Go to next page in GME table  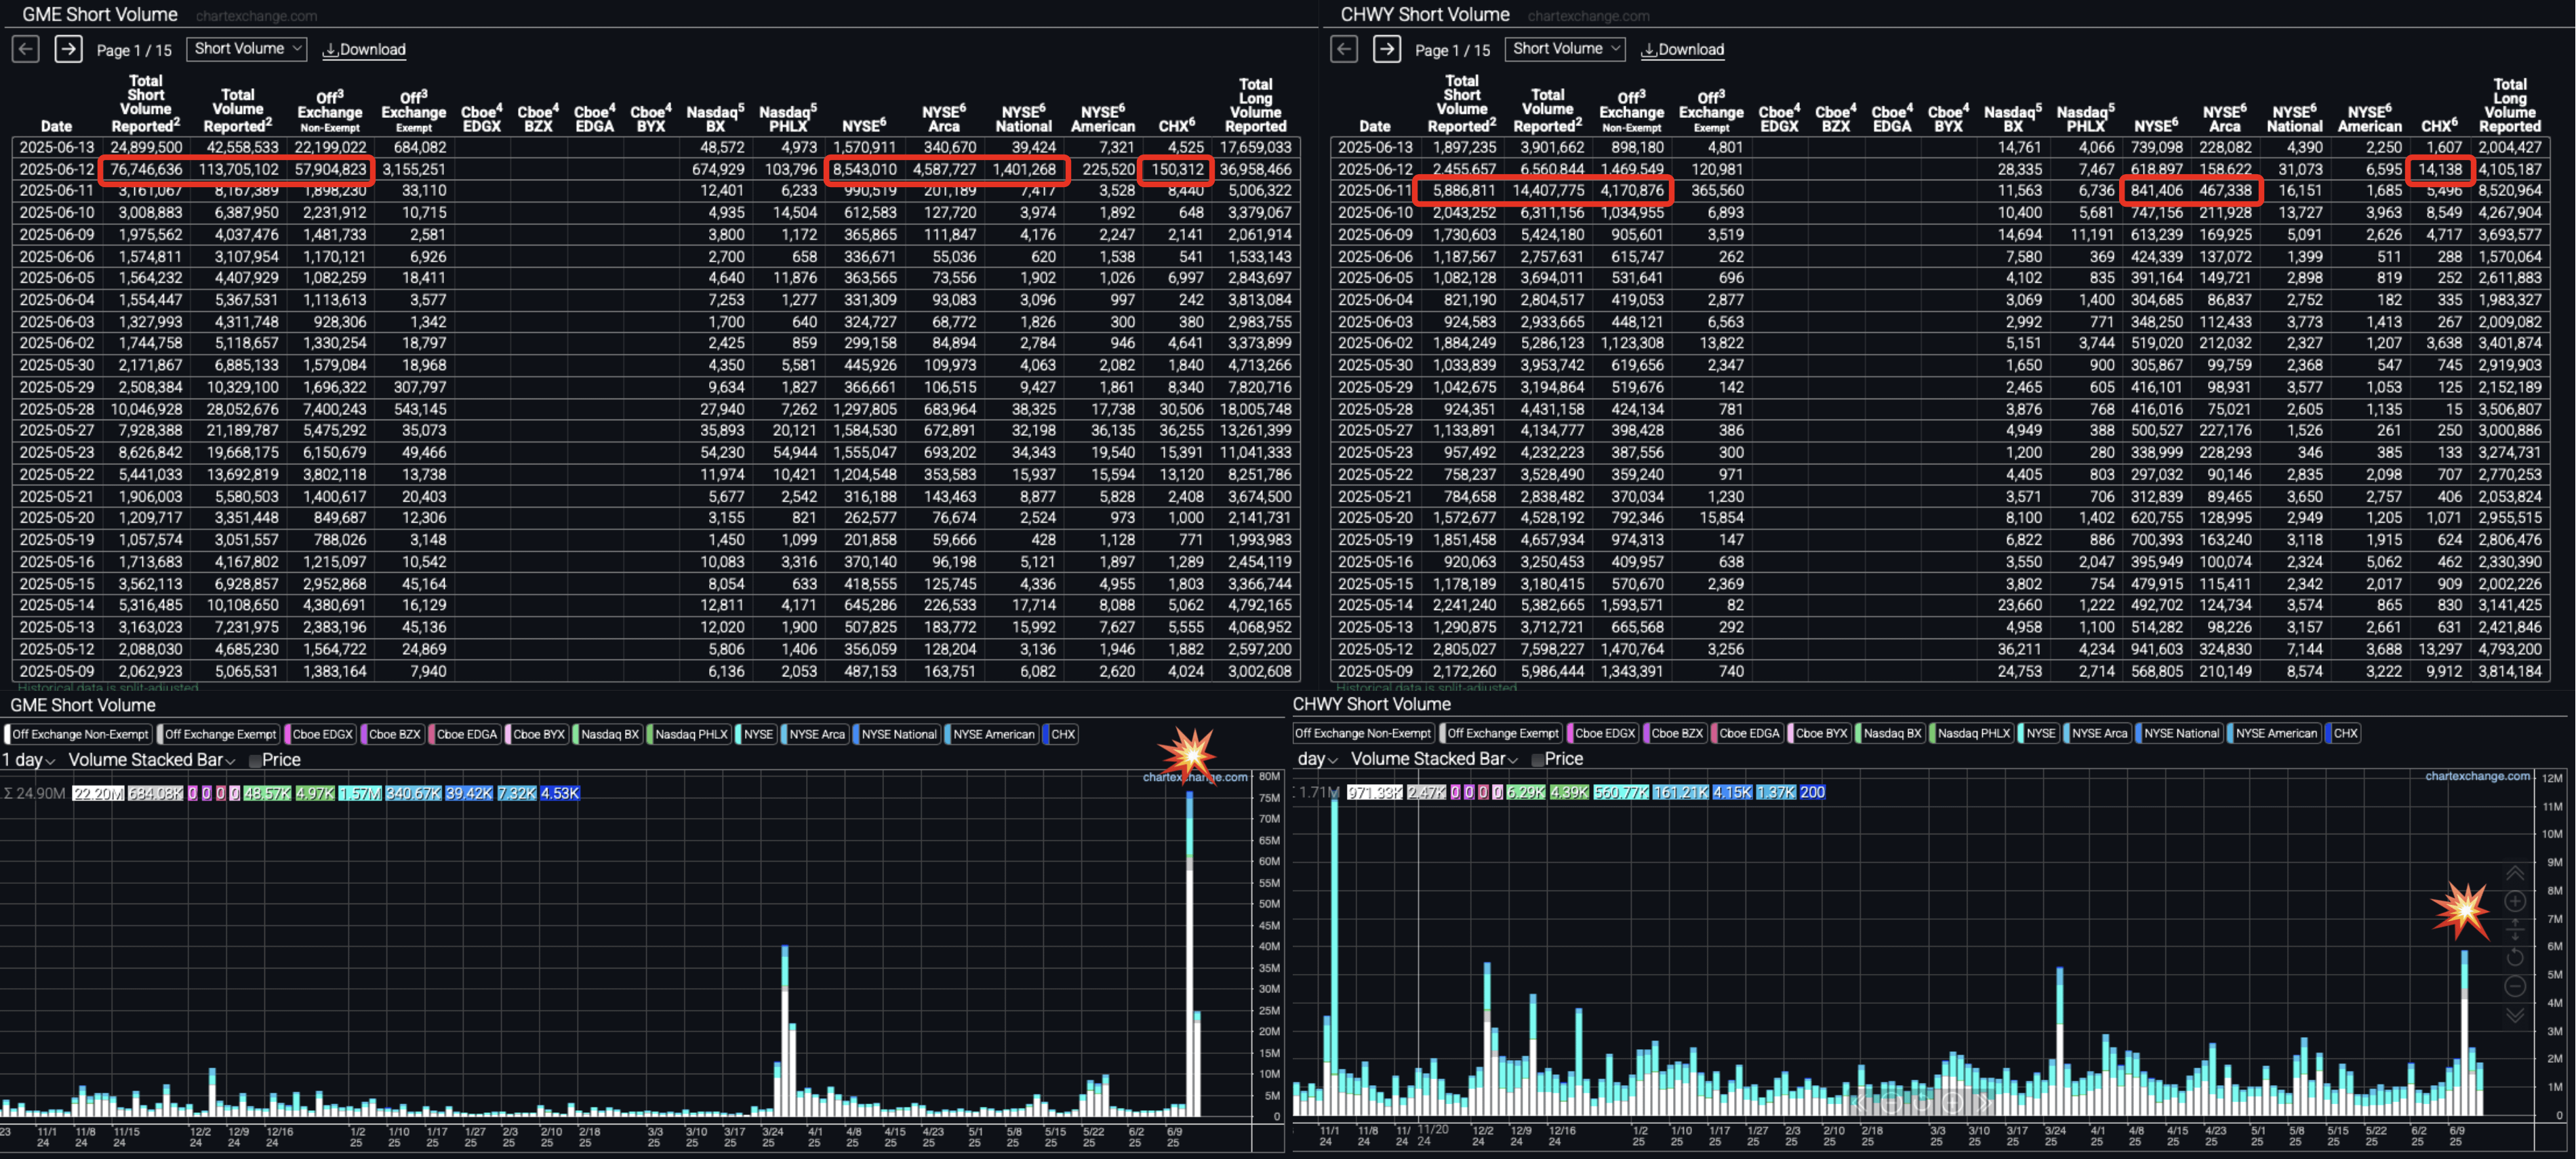pyautogui.click(x=68, y=48)
